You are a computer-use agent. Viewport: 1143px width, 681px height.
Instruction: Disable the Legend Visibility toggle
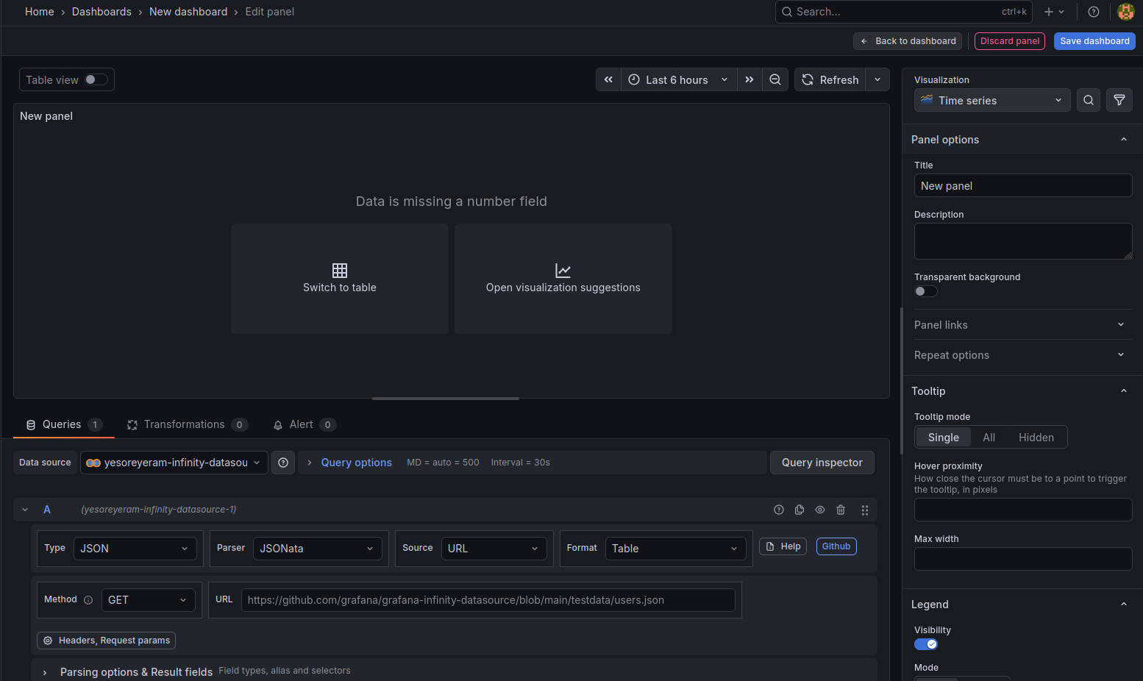pos(925,644)
